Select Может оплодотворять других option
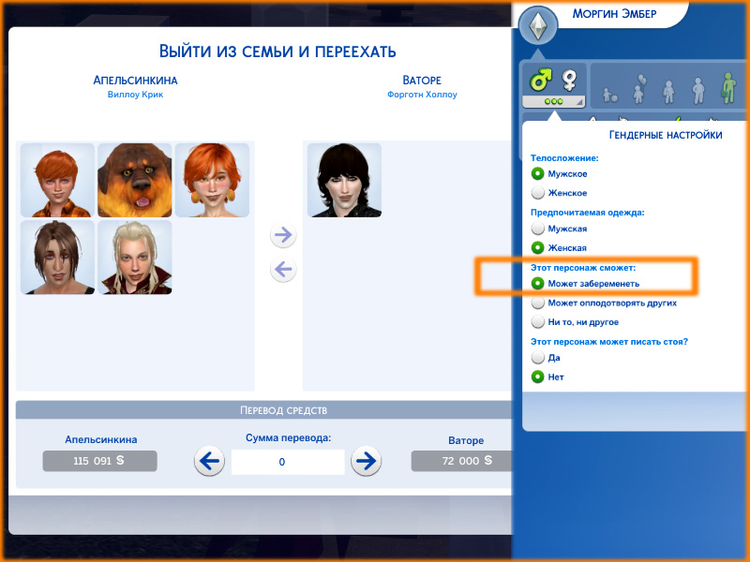The image size is (750, 562). coord(604,303)
